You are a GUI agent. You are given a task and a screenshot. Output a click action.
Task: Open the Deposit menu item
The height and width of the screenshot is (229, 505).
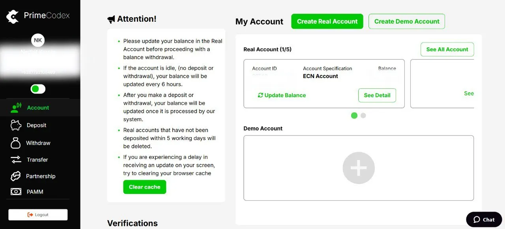pos(36,125)
